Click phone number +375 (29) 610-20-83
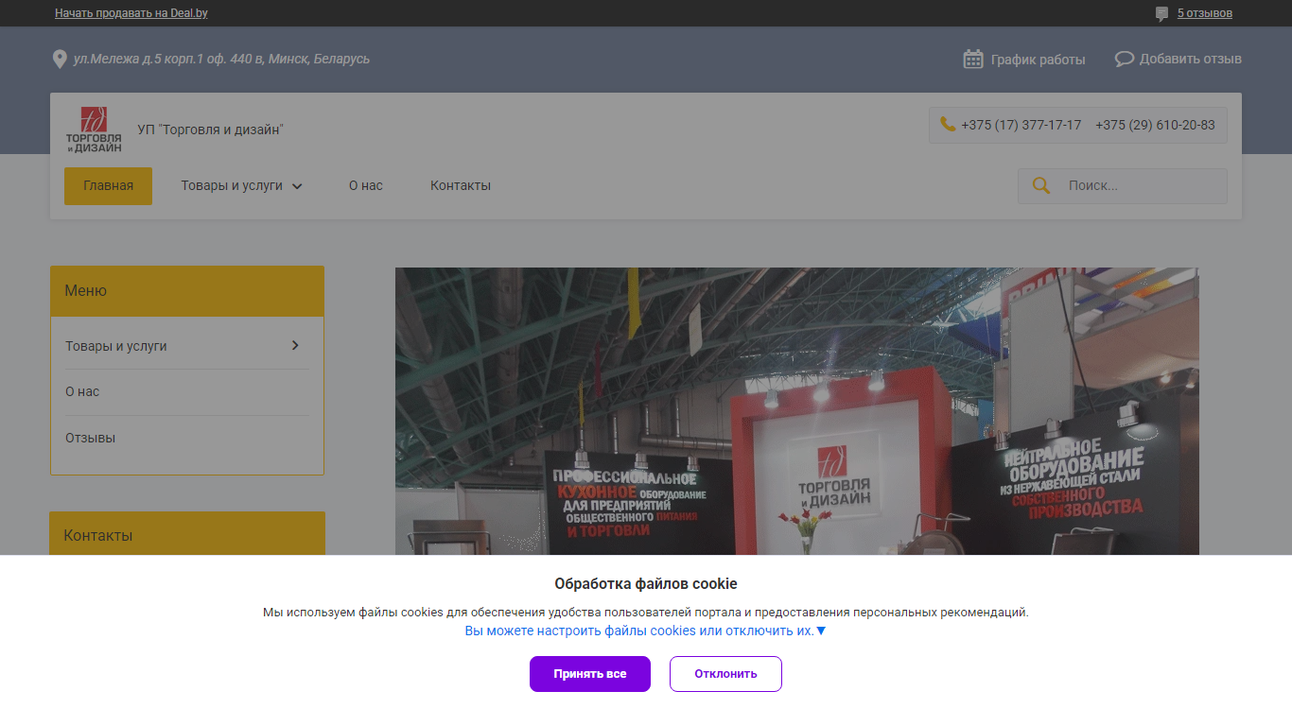This screenshot has width=1292, height=726. (x=1155, y=125)
